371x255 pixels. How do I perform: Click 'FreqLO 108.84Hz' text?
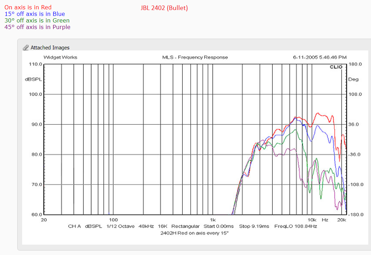[x=296, y=226]
